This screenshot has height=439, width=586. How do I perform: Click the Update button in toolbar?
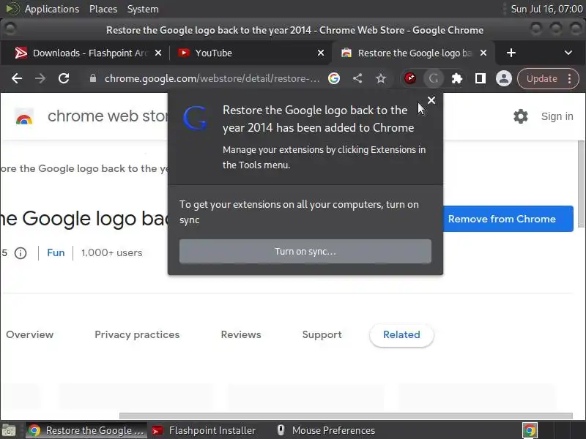coord(542,78)
